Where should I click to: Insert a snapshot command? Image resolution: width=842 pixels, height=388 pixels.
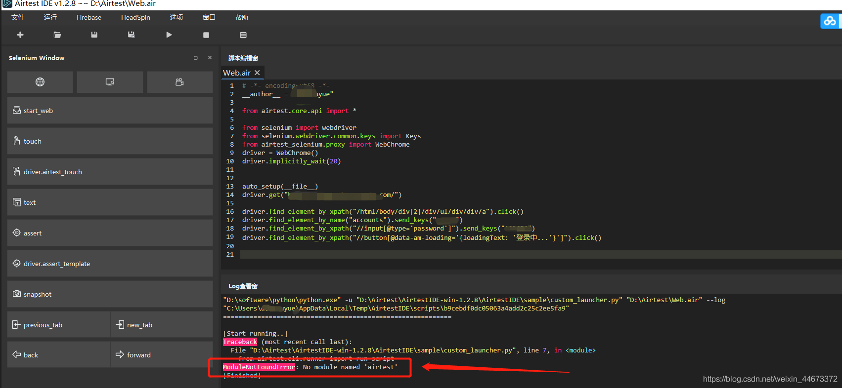(x=110, y=294)
